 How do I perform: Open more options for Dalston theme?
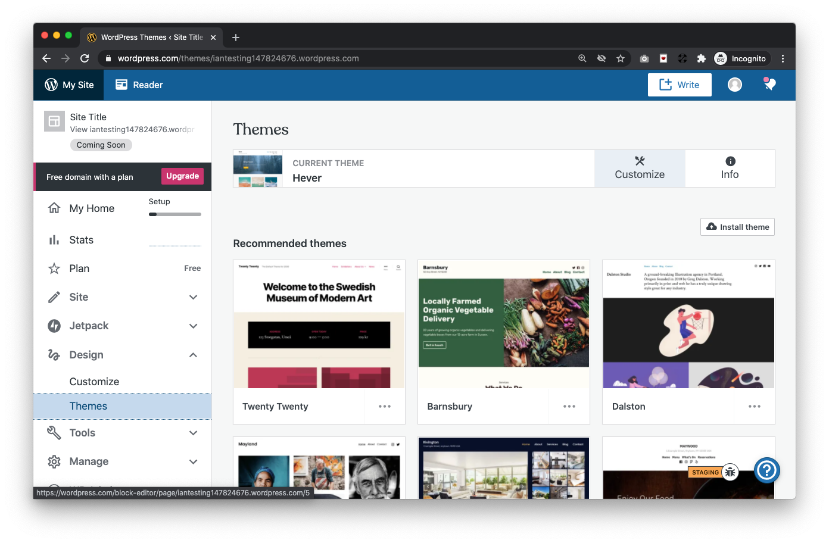pos(755,407)
